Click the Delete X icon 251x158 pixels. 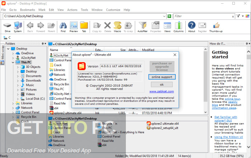pyautogui.click(x=108, y=27)
